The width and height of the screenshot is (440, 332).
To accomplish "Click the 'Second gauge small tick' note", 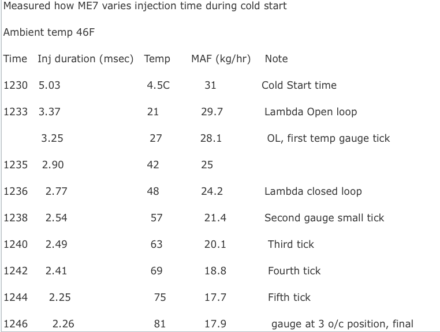I will tap(324, 218).
